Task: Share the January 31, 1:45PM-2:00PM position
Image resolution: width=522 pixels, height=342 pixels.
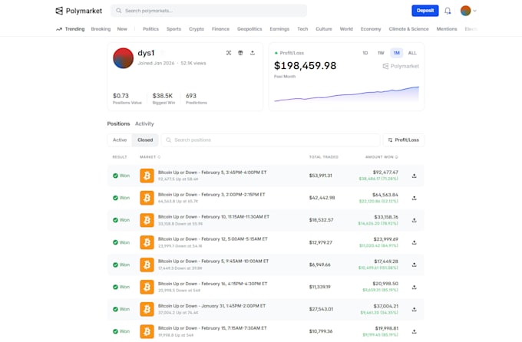Action: tap(414, 309)
